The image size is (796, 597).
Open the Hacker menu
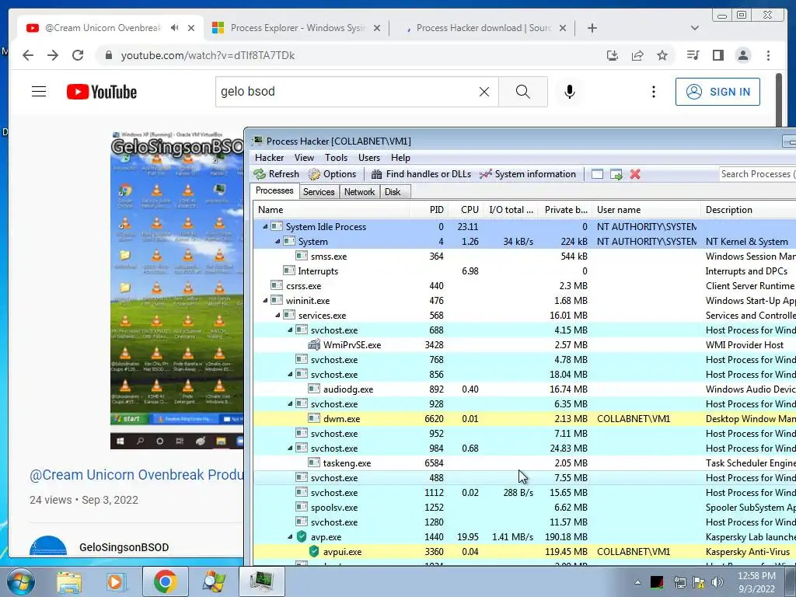(x=270, y=157)
